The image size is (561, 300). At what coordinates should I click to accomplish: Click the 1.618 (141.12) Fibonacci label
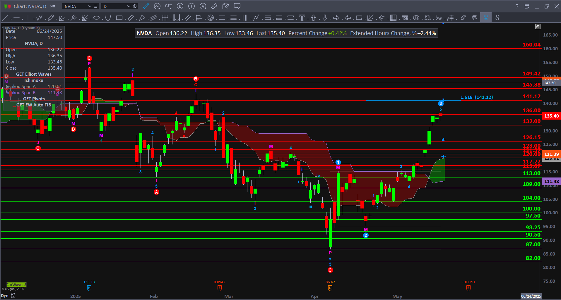click(x=477, y=97)
